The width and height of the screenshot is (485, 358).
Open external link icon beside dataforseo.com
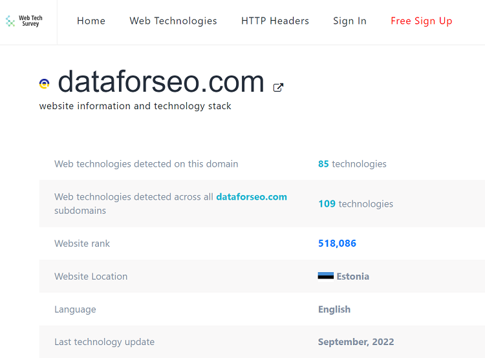278,87
